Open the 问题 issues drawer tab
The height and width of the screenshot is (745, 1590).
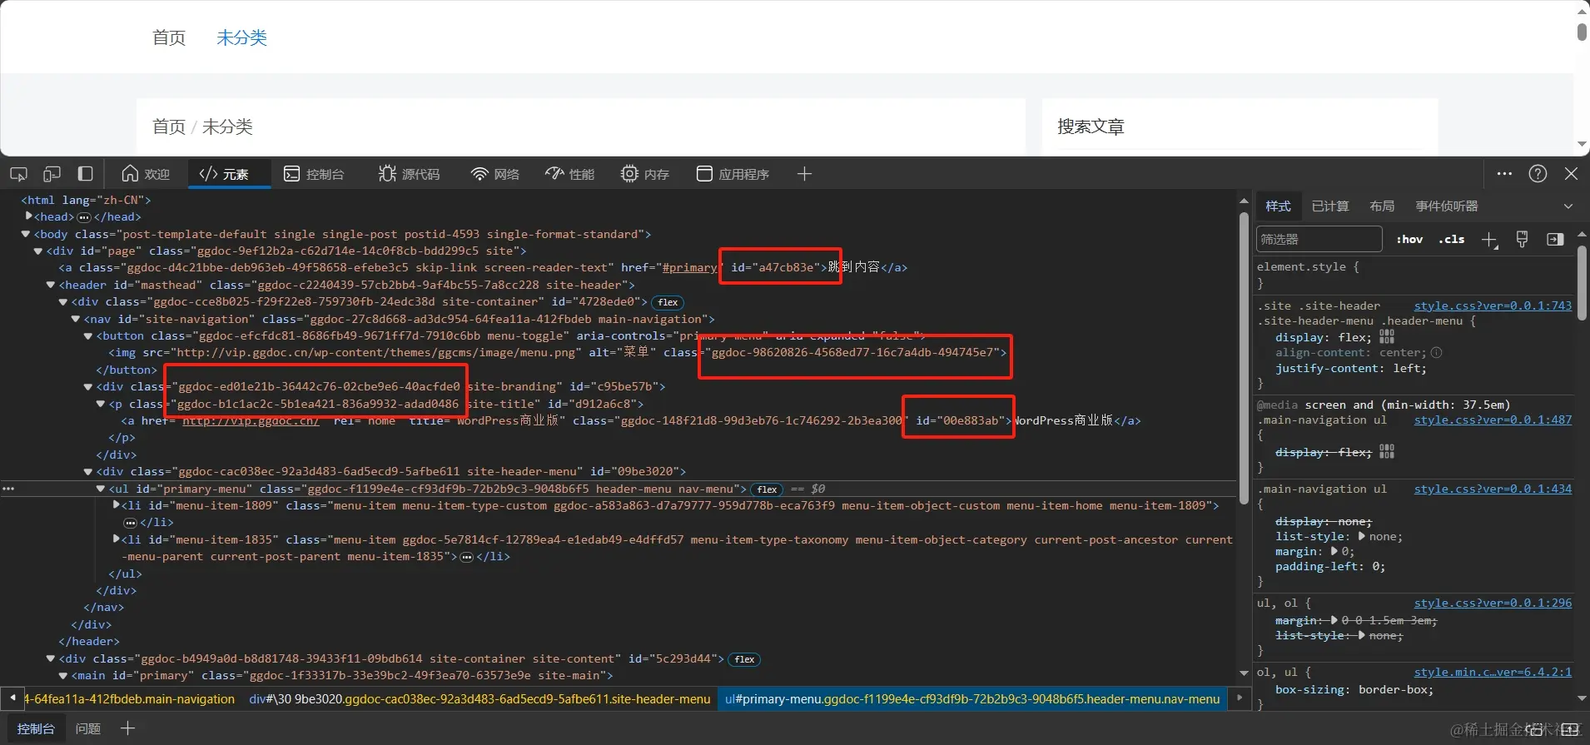pos(88,728)
